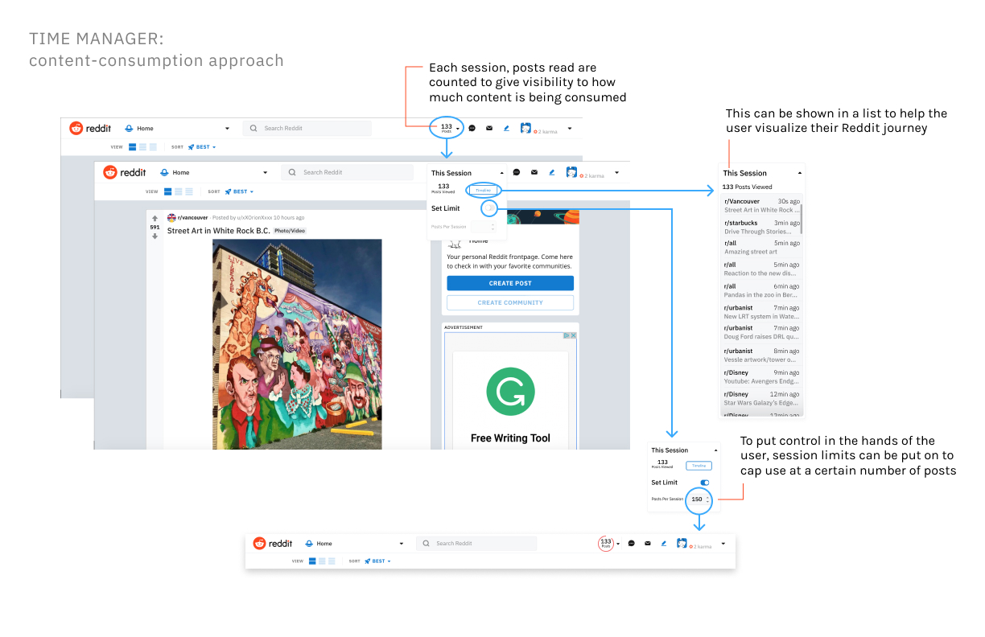Click user avatar in the bottom header bar

click(683, 544)
